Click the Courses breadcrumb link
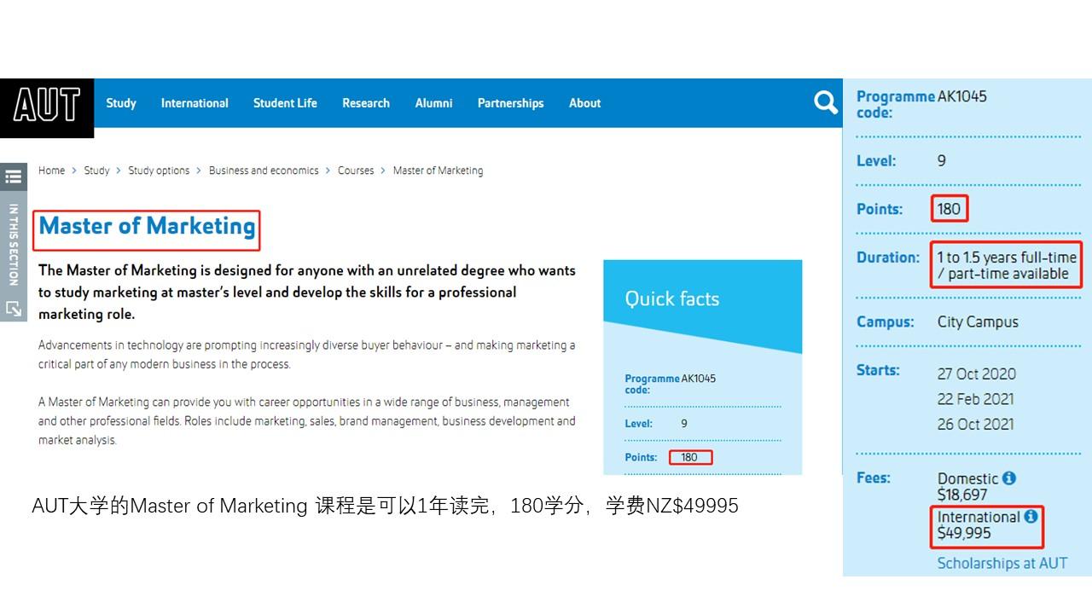This screenshot has height=614, width=1092. [x=356, y=171]
